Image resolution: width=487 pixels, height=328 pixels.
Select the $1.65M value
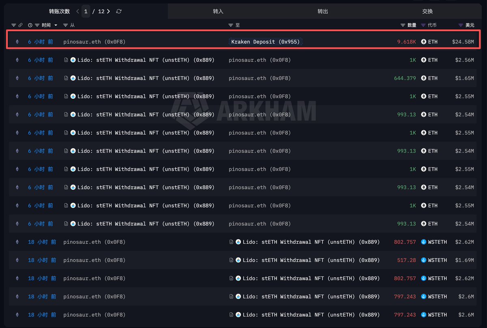(x=465, y=78)
